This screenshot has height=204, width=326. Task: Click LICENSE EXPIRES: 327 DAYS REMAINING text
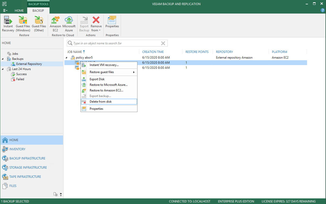[x=288, y=201]
